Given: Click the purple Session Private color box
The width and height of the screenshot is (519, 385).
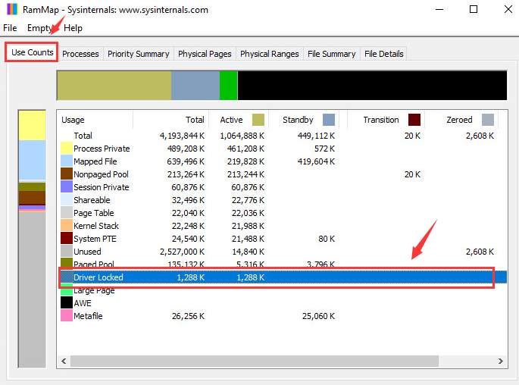Looking at the screenshot, I should [67, 187].
